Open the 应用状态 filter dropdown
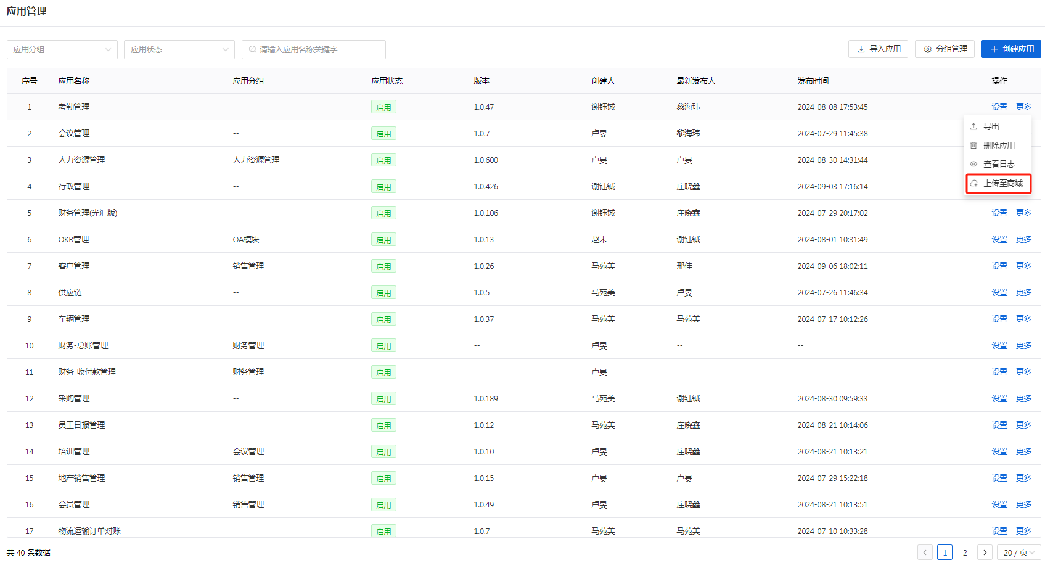Viewport: 1045px width, 566px height. 179,49
